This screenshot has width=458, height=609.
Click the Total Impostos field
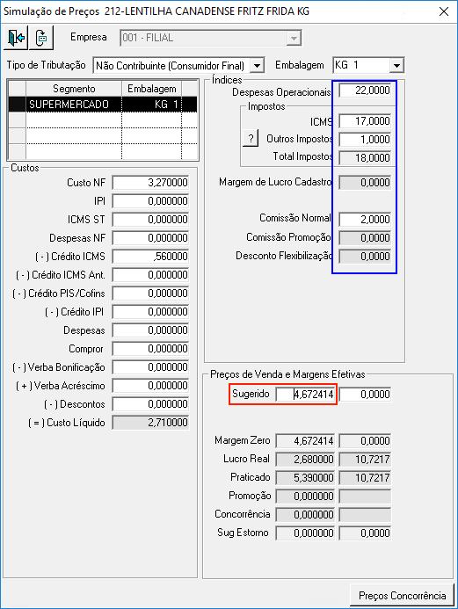(365, 157)
